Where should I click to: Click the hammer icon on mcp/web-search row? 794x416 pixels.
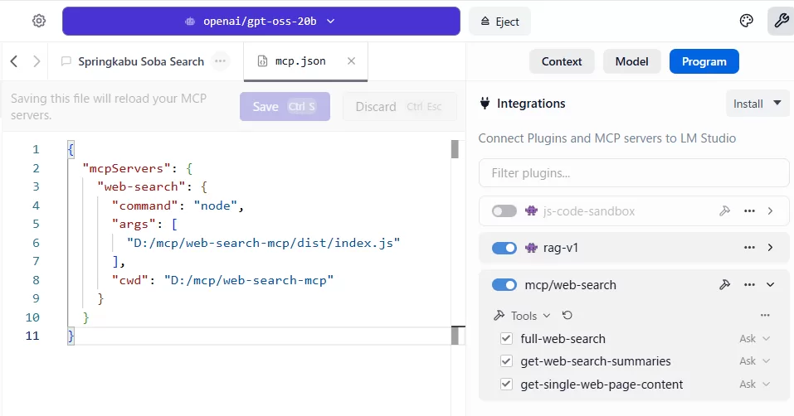[x=724, y=285]
